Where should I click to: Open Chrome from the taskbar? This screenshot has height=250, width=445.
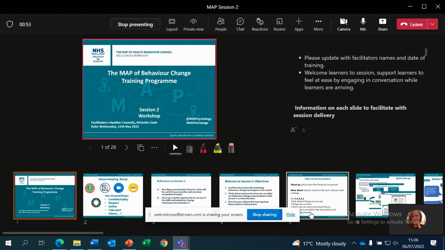[163, 243]
